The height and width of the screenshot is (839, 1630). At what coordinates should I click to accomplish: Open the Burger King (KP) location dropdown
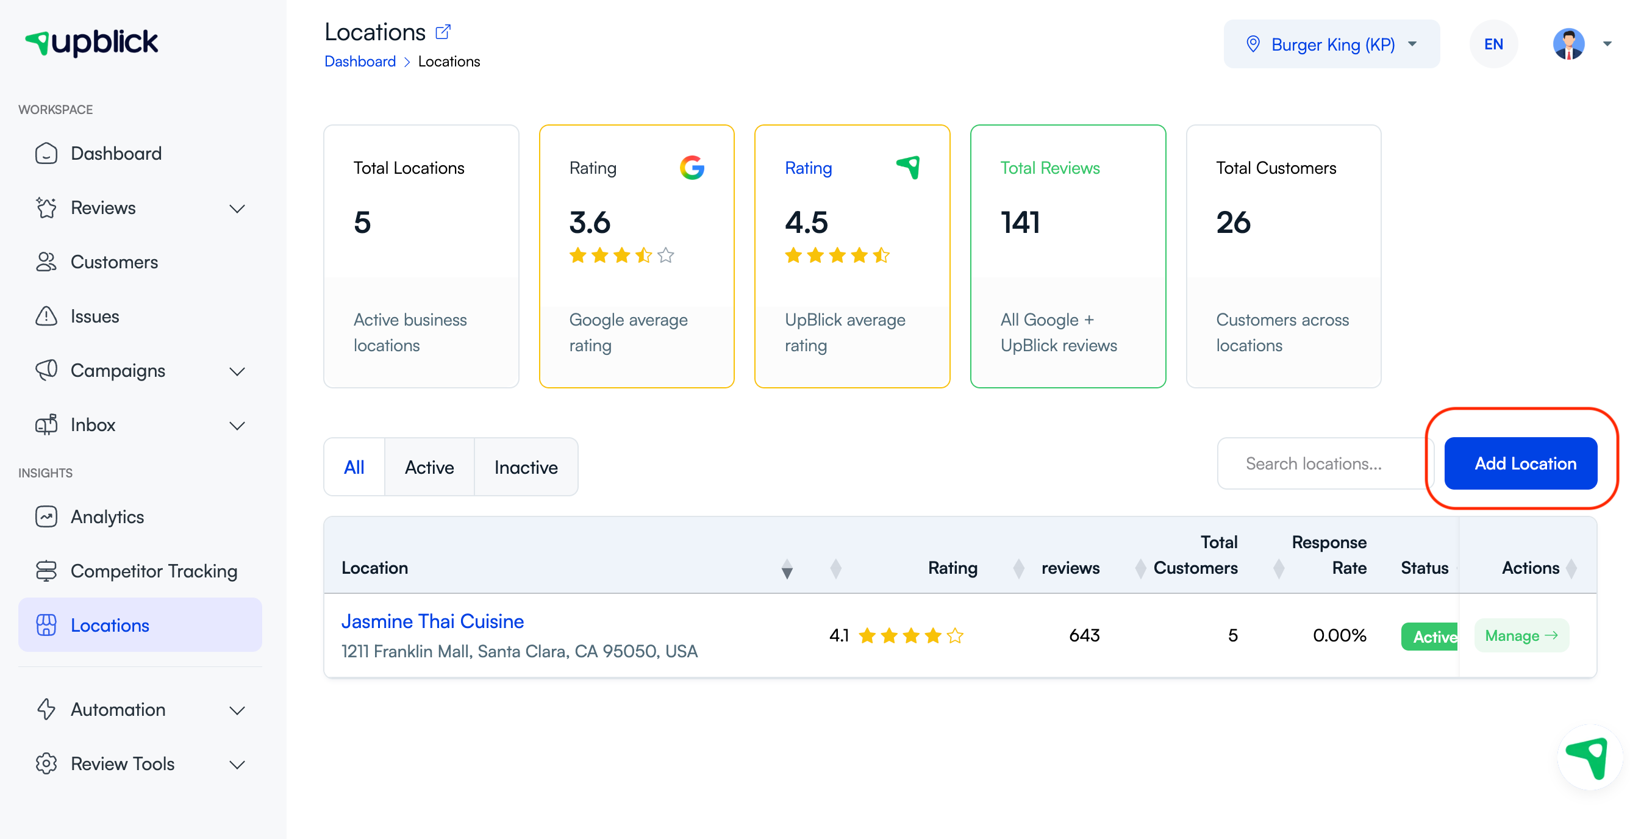pyautogui.click(x=1331, y=45)
